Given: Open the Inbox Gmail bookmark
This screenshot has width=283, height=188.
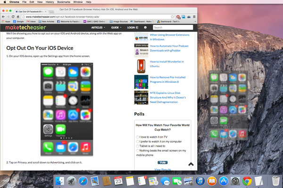Looking at the screenshot, I should click(x=31, y=22).
